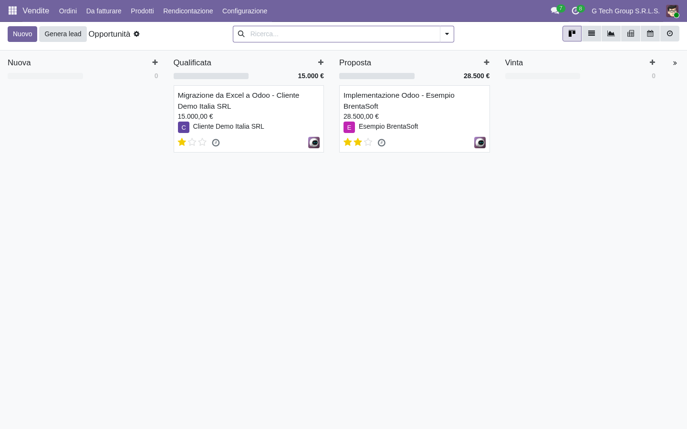Click the Proposta column header

tap(355, 62)
